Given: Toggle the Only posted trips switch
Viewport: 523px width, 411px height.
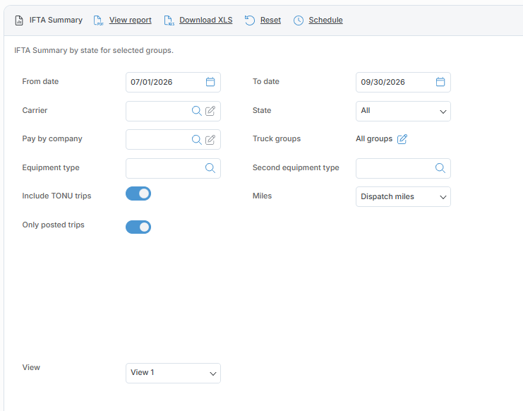Looking at the screenshot, I should [x=138, y=227].
